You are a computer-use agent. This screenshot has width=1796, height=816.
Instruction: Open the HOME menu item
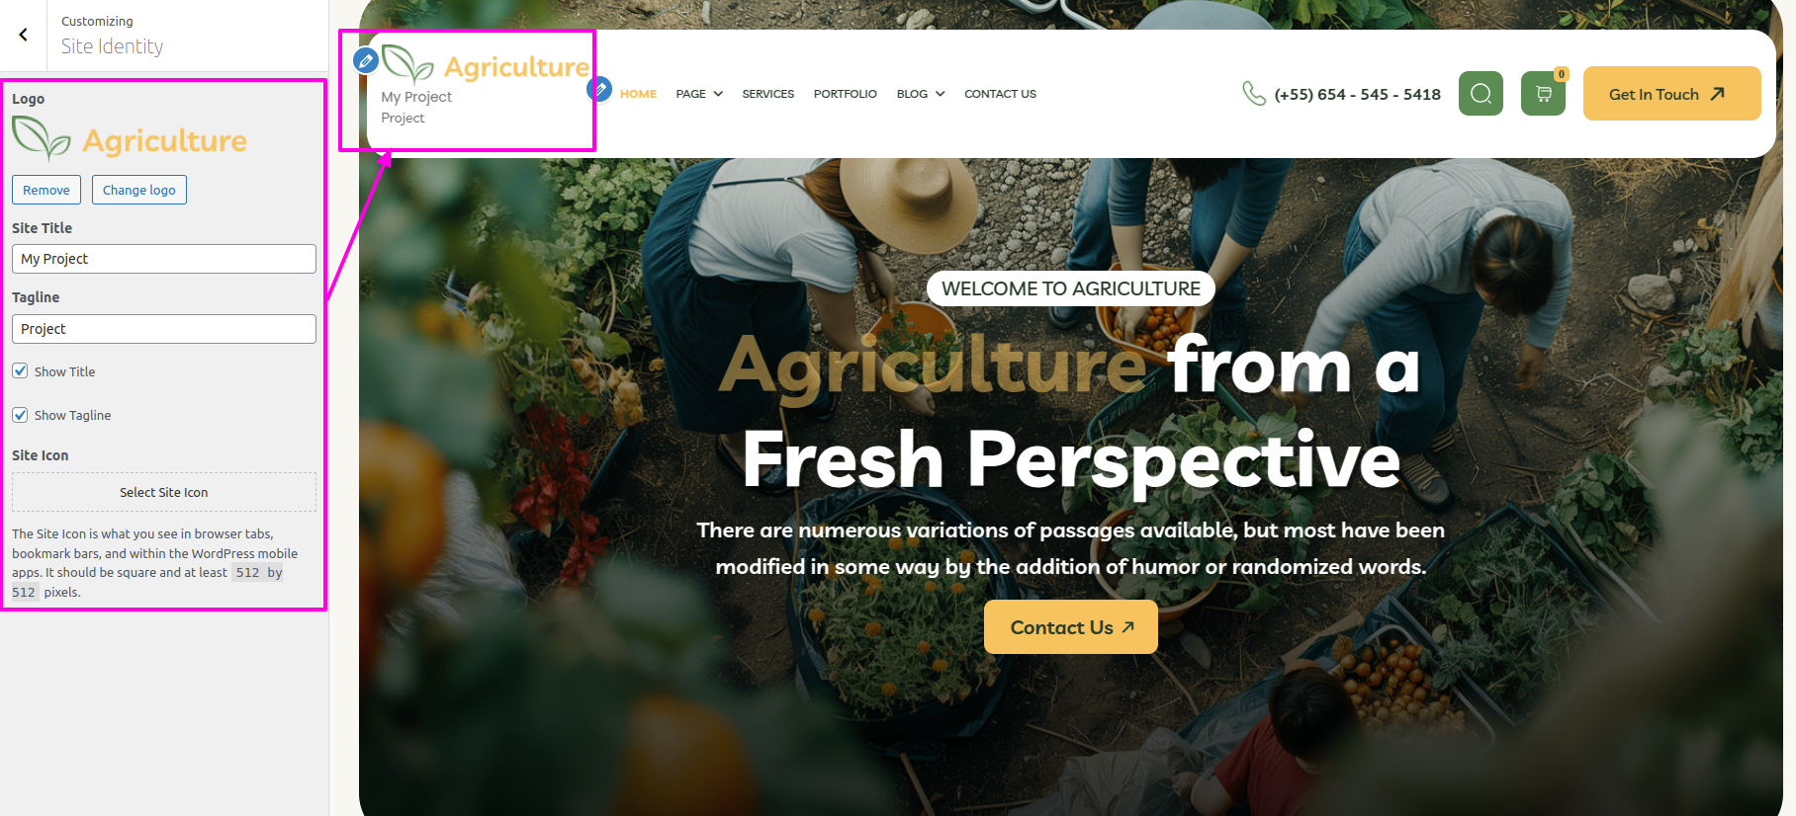tap(638, 94)
